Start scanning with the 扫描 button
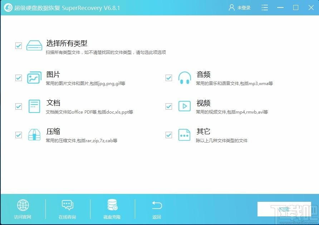319x225 pixels. (x=284, y=209)
